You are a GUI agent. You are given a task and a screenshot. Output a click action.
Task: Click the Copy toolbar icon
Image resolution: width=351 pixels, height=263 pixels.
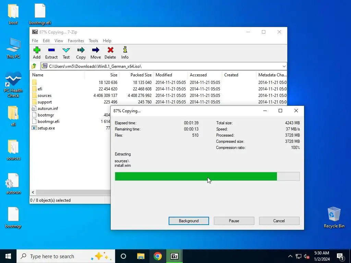point(81,53)
